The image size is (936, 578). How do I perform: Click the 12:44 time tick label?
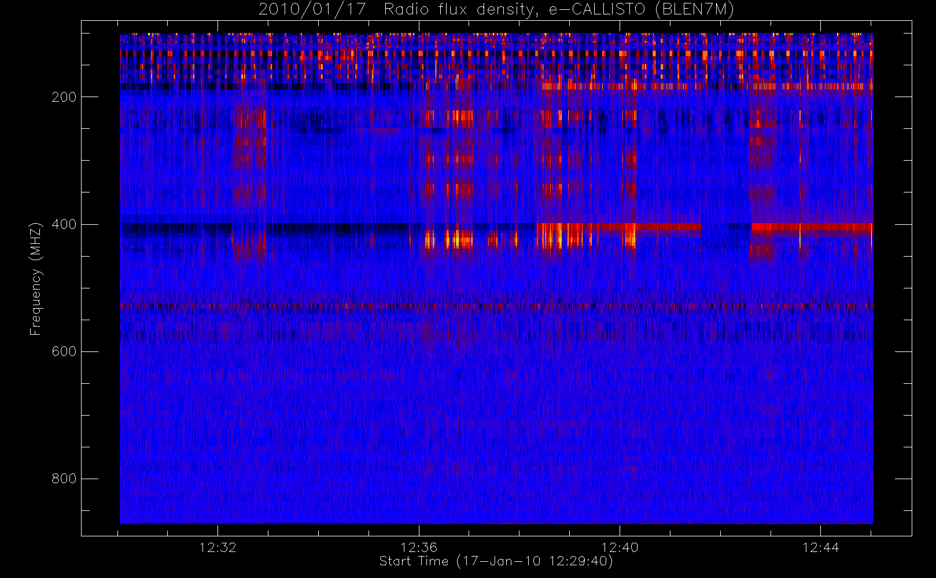tap(820, 547)
